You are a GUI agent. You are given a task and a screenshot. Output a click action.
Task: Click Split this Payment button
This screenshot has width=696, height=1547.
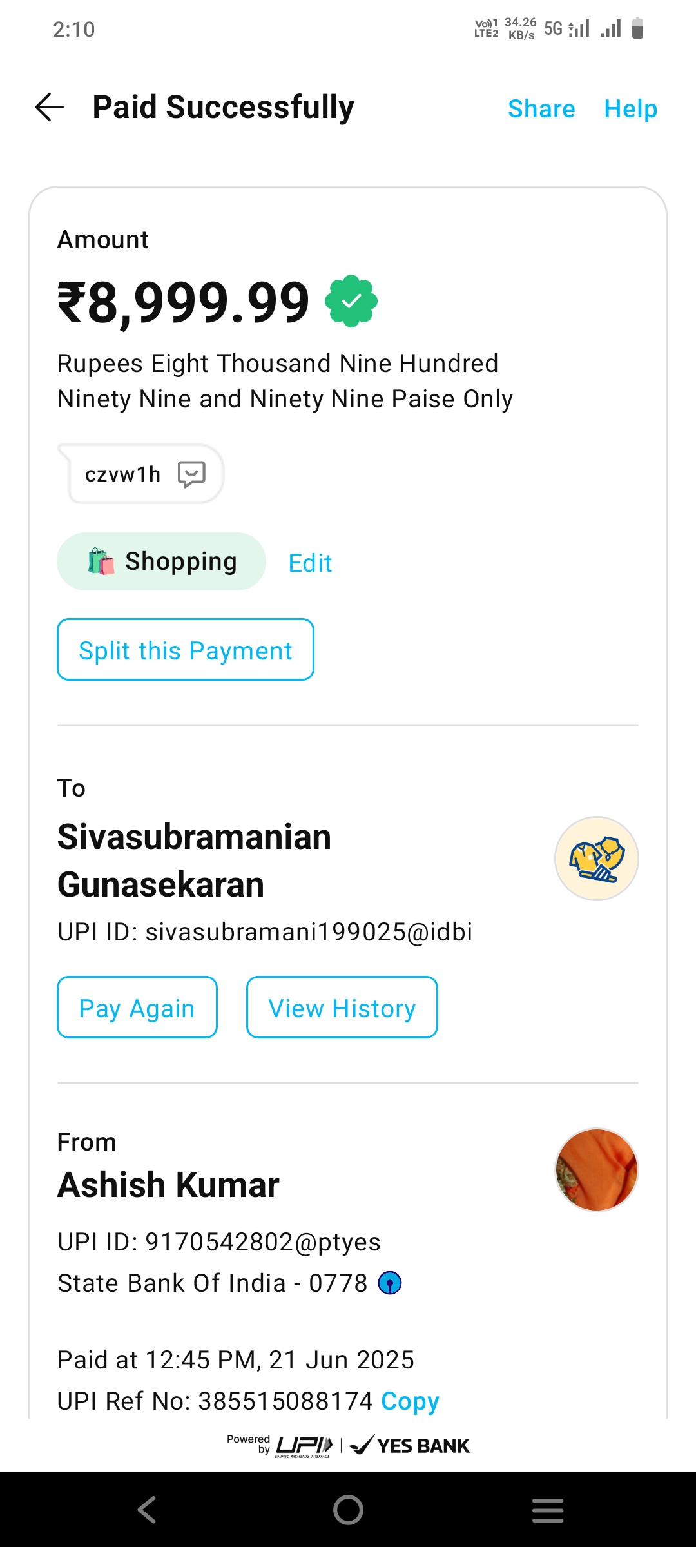coord(186,650)
